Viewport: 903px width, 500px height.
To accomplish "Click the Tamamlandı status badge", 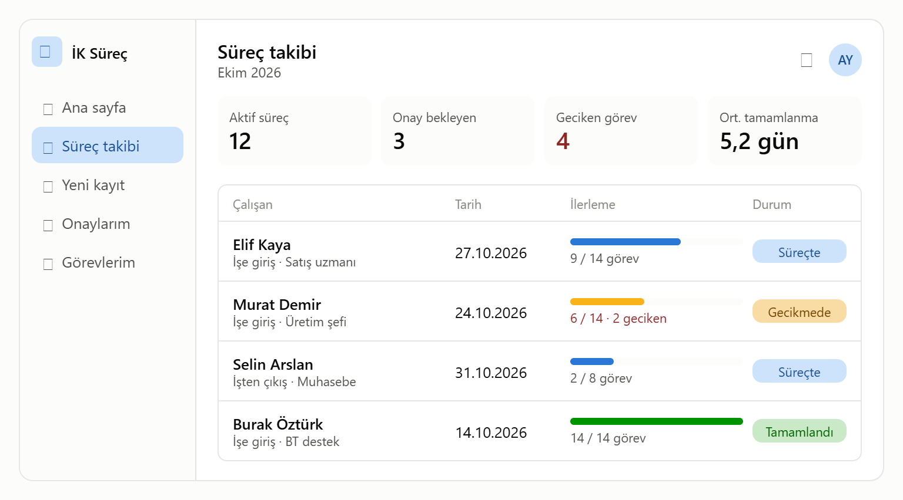I will (800, 431).
